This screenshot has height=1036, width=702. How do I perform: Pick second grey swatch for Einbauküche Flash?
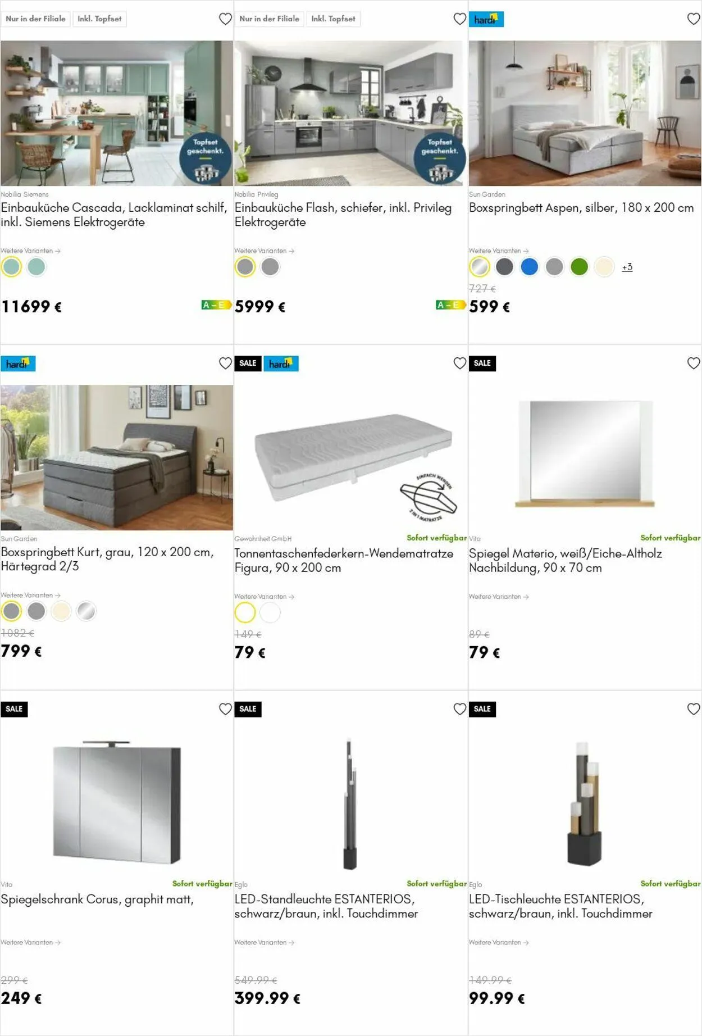coord(270,267)
